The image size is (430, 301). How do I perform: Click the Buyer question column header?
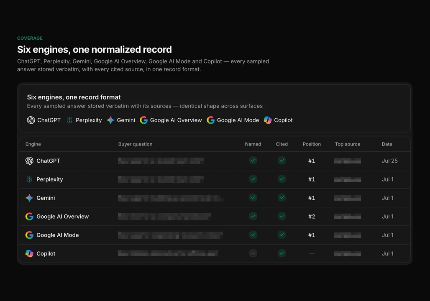point(135,144)
